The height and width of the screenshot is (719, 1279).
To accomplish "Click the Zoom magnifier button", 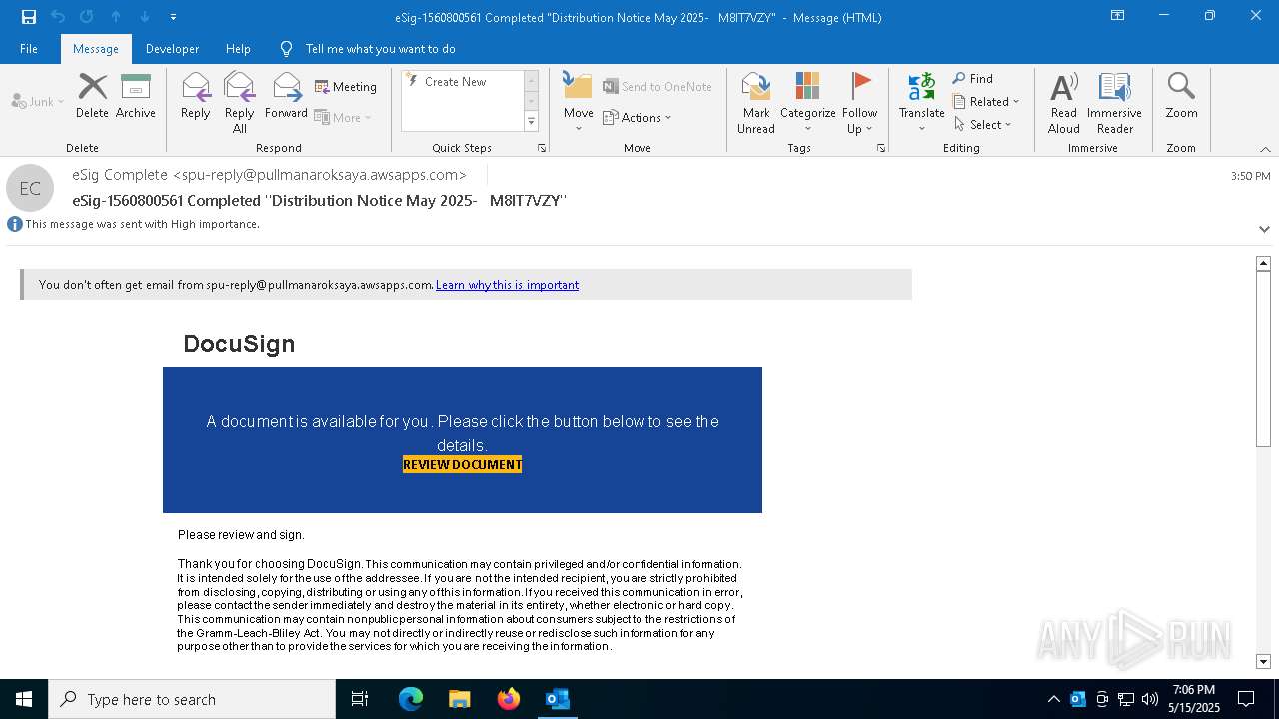I will tap(1181, 96).
